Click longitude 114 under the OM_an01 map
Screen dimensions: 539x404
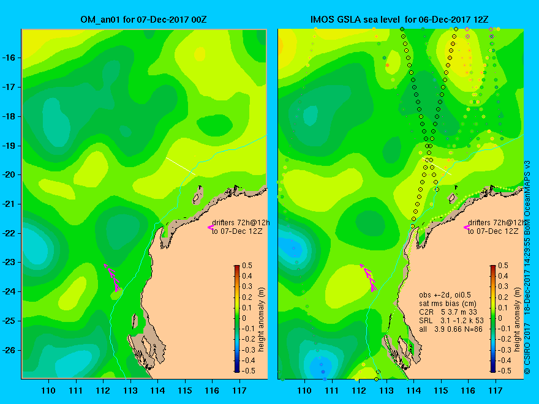point(157,391)
